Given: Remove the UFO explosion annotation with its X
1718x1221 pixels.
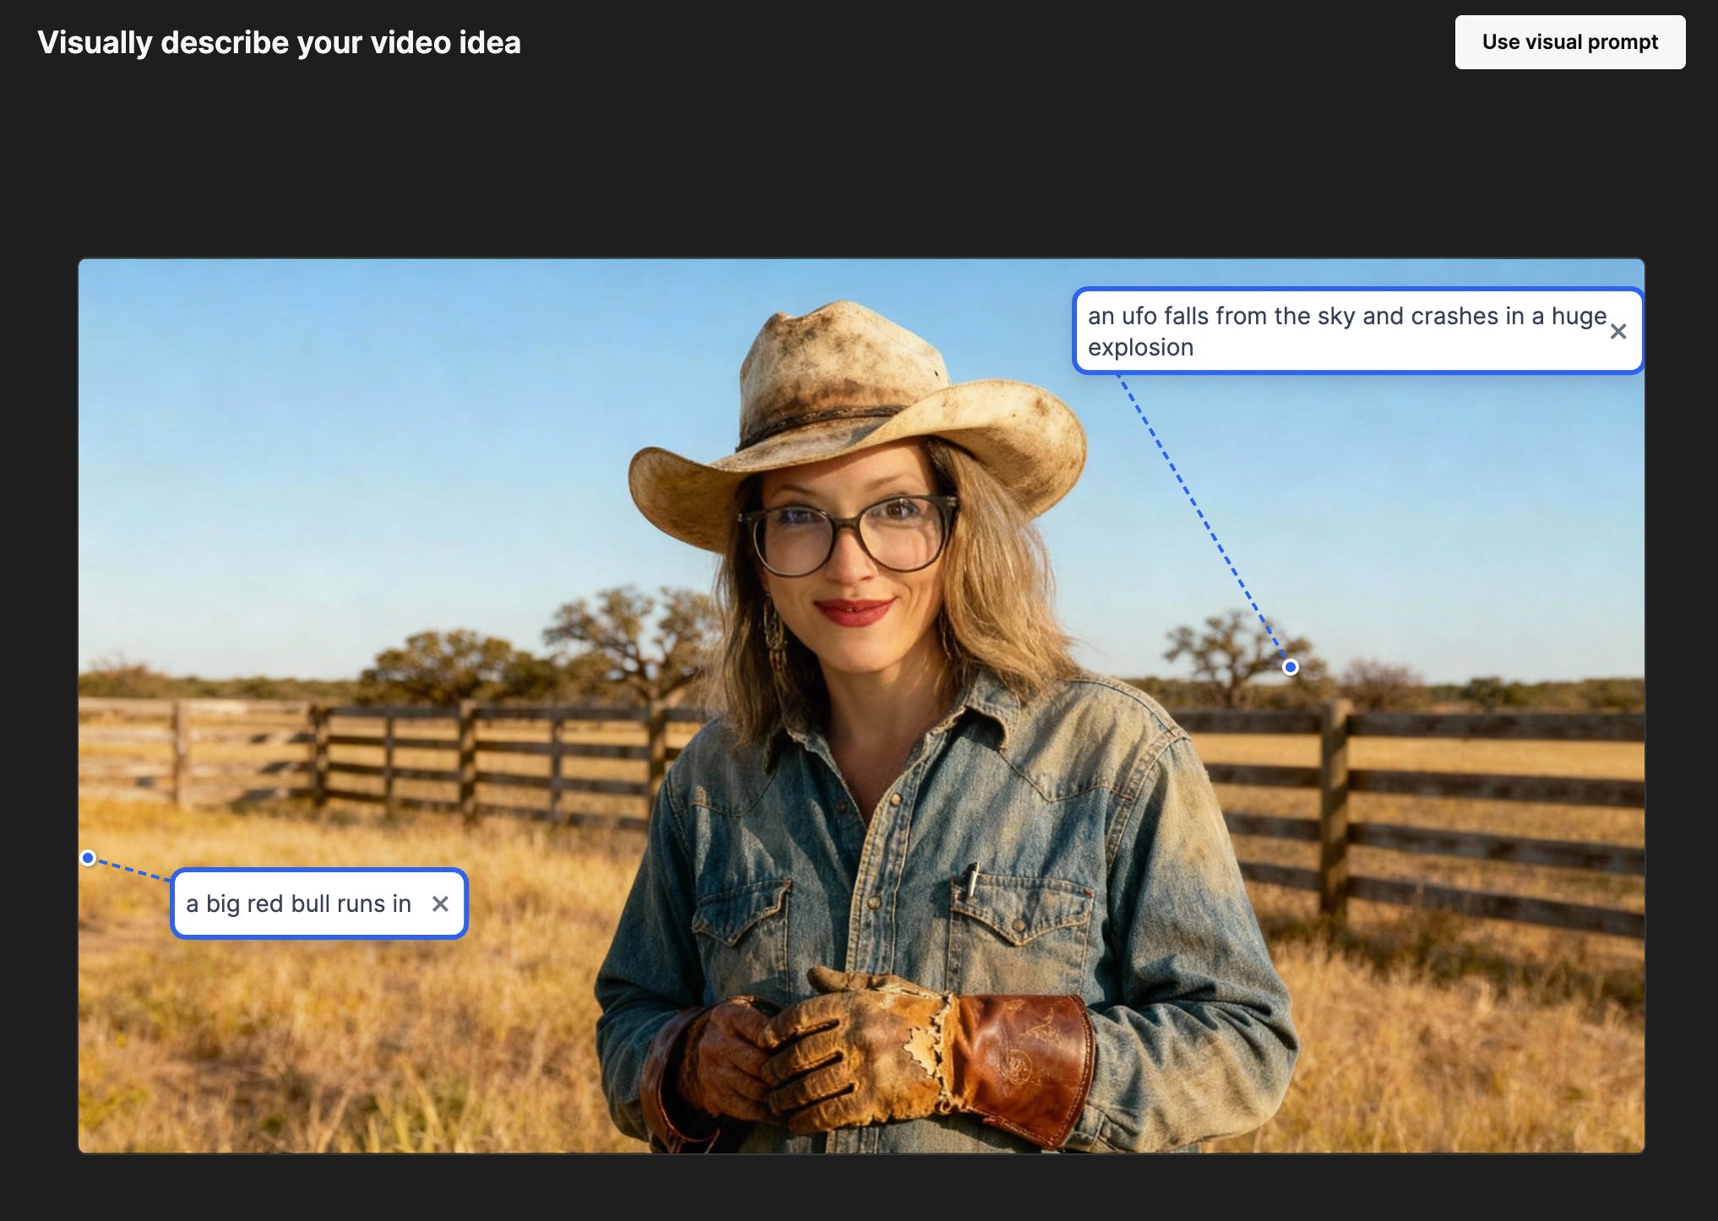Looking at the screenshot, I should [1617, 331].
